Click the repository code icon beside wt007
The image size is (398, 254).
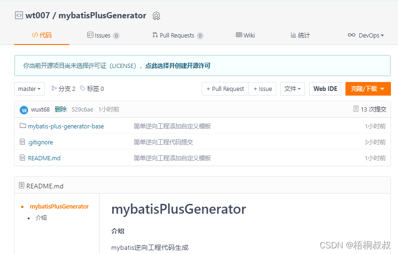(19, 15)
